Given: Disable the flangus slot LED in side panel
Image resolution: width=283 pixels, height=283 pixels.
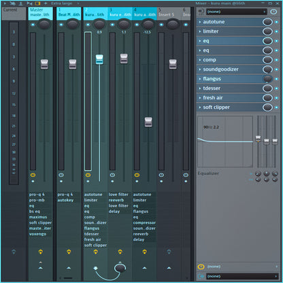Looking at the screenshot, I should (277, 79).
